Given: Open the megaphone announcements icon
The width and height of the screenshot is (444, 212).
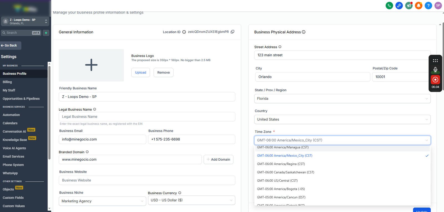Looking at the screenshot, I should [409, 5].
